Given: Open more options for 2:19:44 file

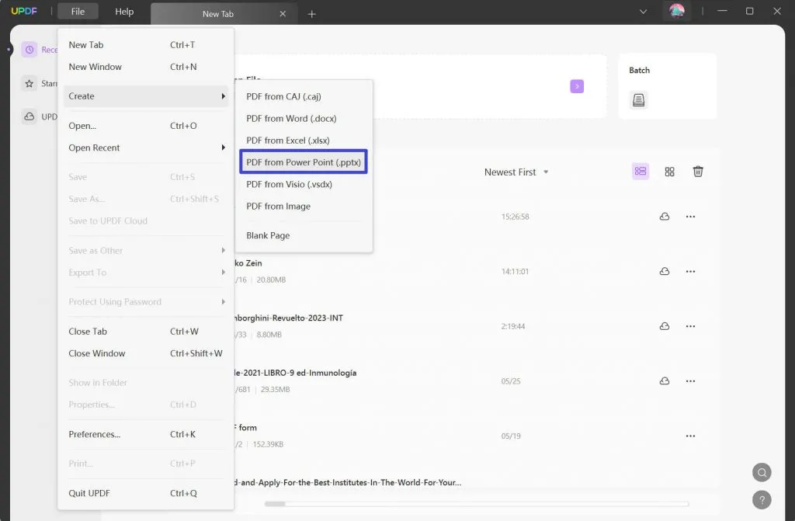Looking at the screenshot, I should [690, 326].
